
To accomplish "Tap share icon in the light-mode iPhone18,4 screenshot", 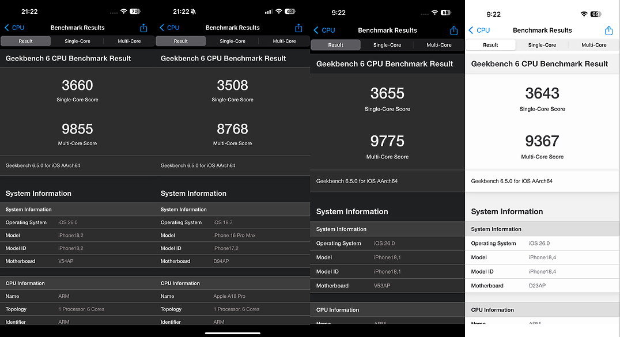I will [x=608, y=30].
